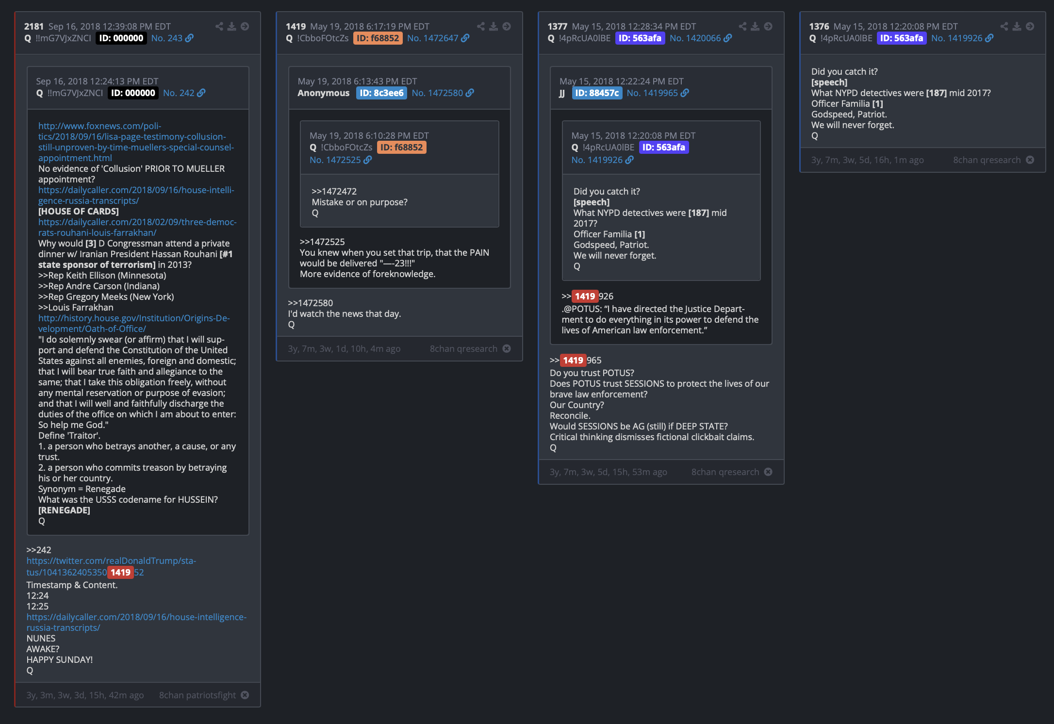1054x724 pixels.
Task: Click the ID: 000000 badge in post 2181 header
Action: (121, 38)
